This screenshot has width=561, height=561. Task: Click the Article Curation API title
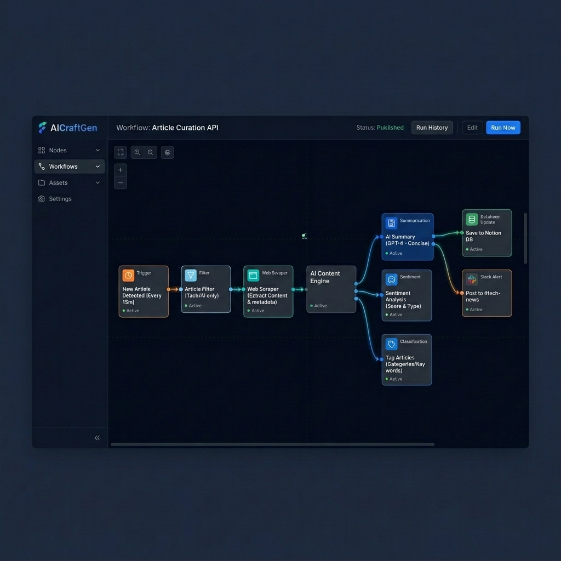coord(185,128)
